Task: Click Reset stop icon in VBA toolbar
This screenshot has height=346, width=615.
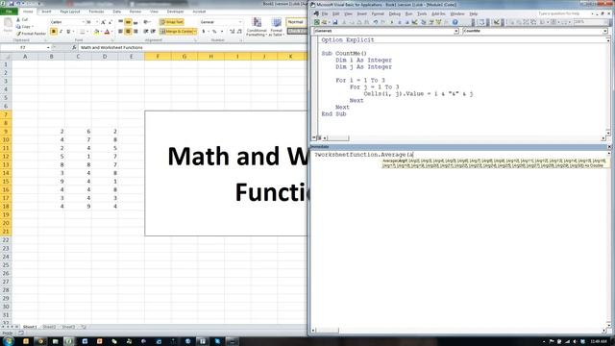Action: point(406,22)
